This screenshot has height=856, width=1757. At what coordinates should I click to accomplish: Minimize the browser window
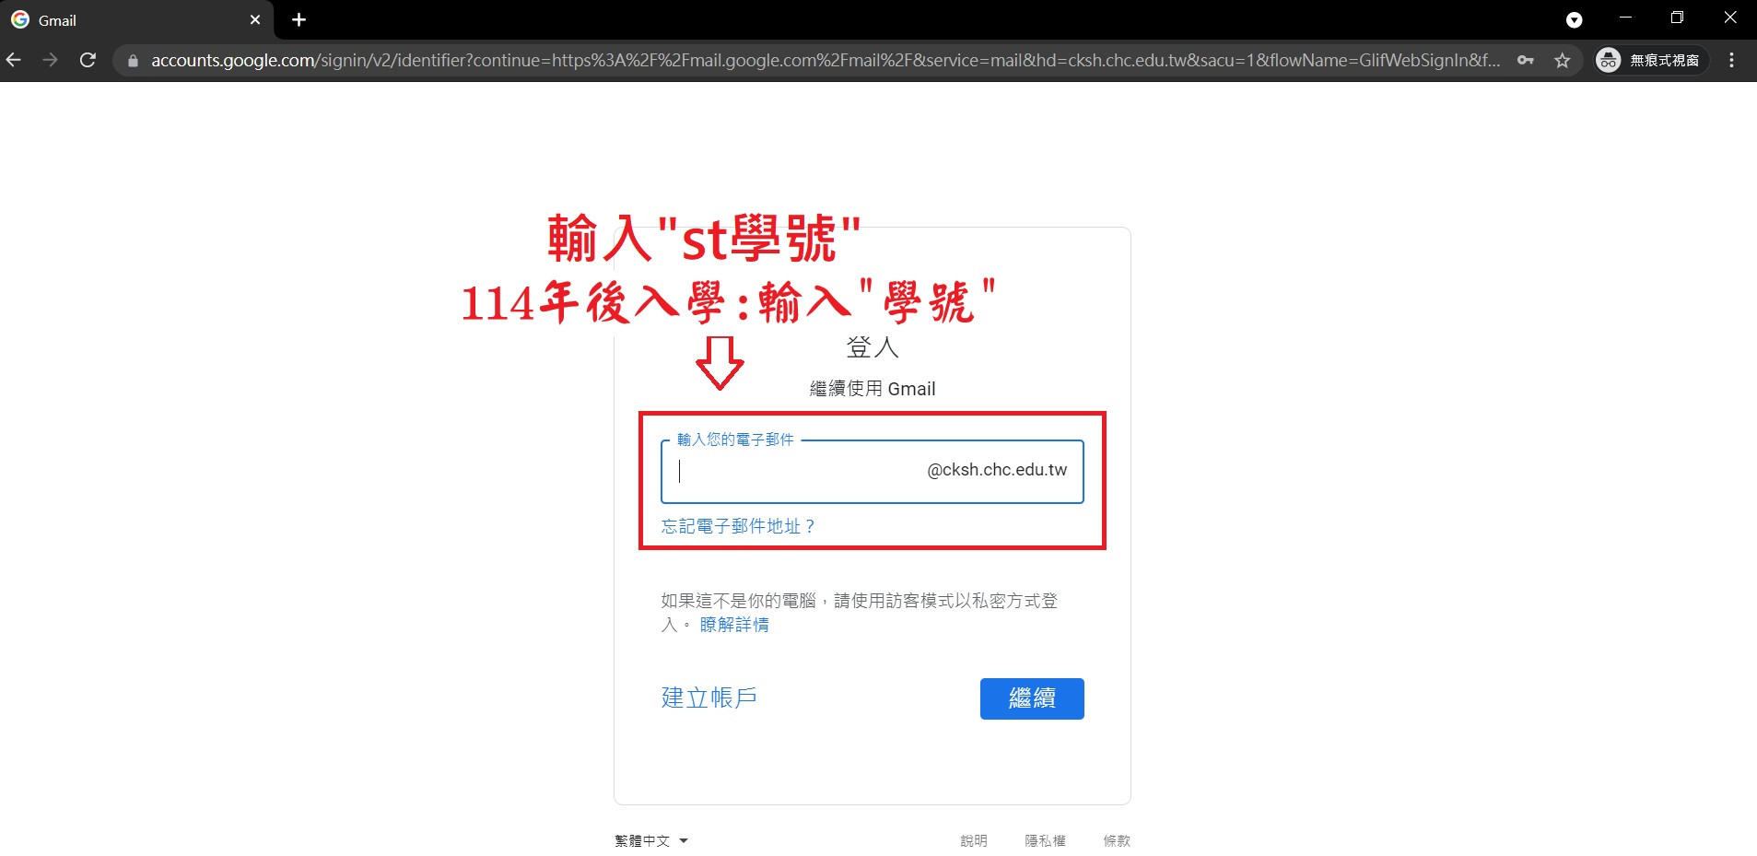(x=1625, y=18)
